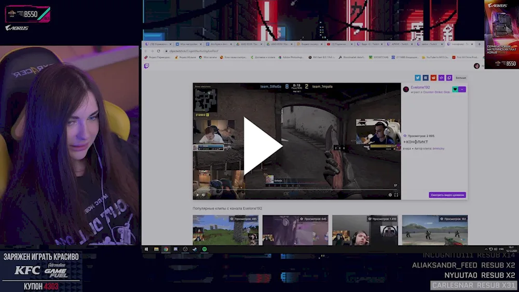Screen dimensions: 519x292
Task: Click Evelone192's round channel avatar
Action: (406, 89)
